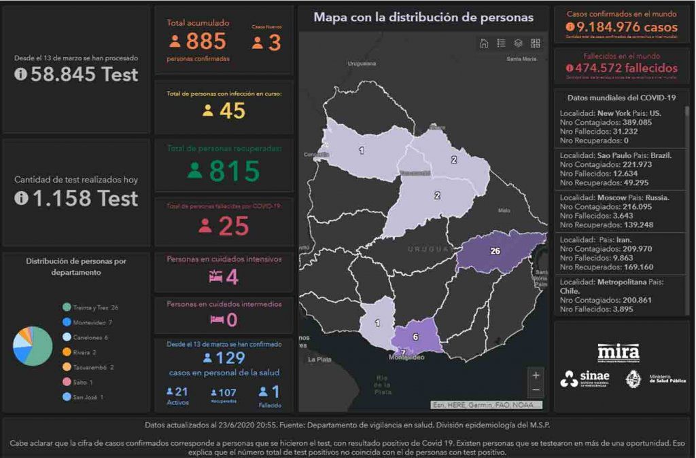Open the basemap gallery grid icon
Viewport: 696px width, 458px height.
click(536, 43)
